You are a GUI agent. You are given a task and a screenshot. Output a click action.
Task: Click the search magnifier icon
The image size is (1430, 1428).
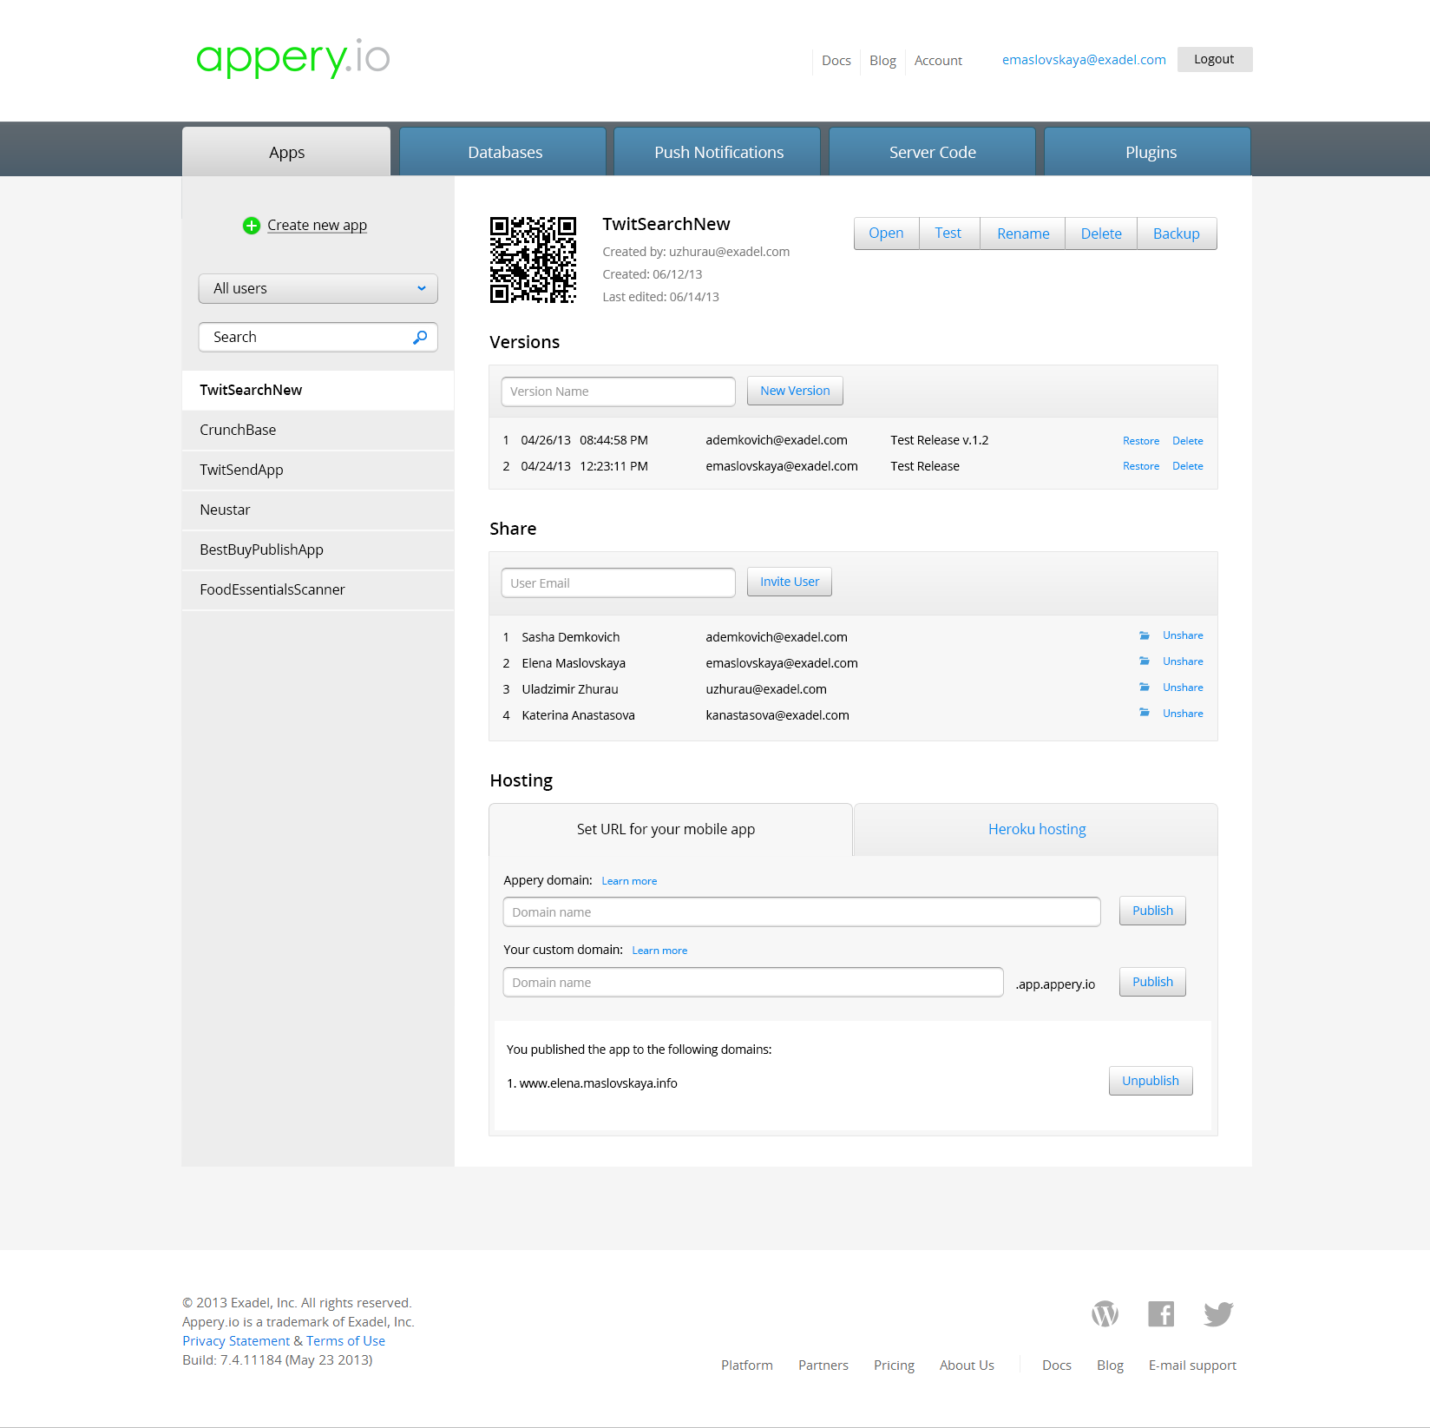(420, 337)
